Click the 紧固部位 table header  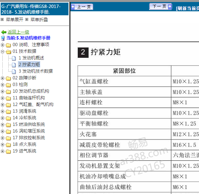[x=124, y=71]
